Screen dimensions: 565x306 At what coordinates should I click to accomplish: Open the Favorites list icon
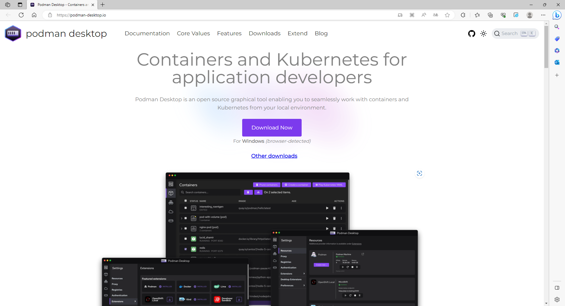tap(477, 15)
